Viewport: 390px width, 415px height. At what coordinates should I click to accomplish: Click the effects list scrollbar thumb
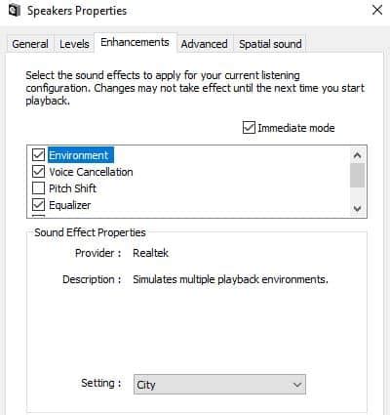pyautogui.click(x=357, y=175)
